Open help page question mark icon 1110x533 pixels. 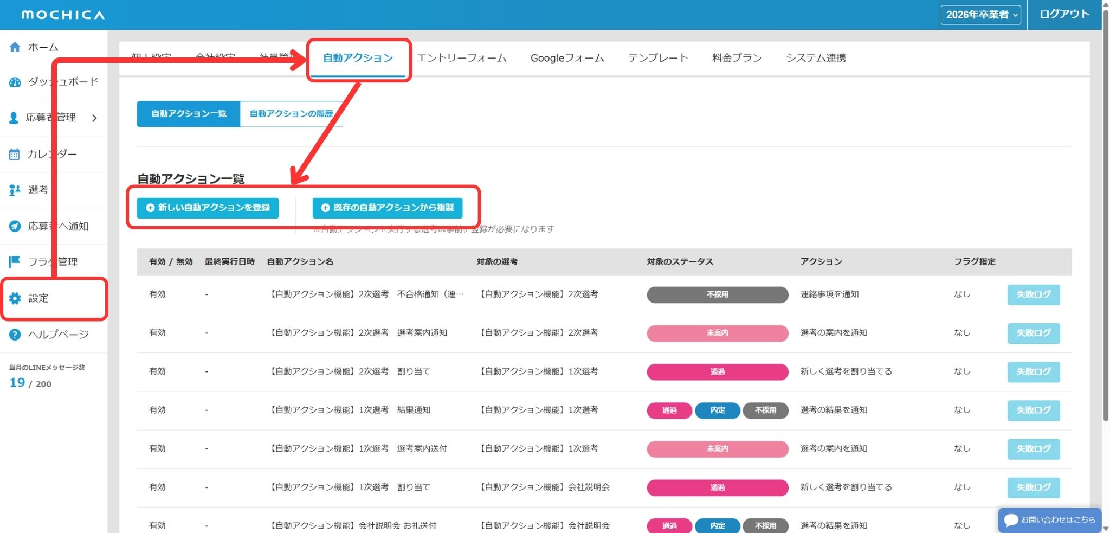[x=15, y=335]
